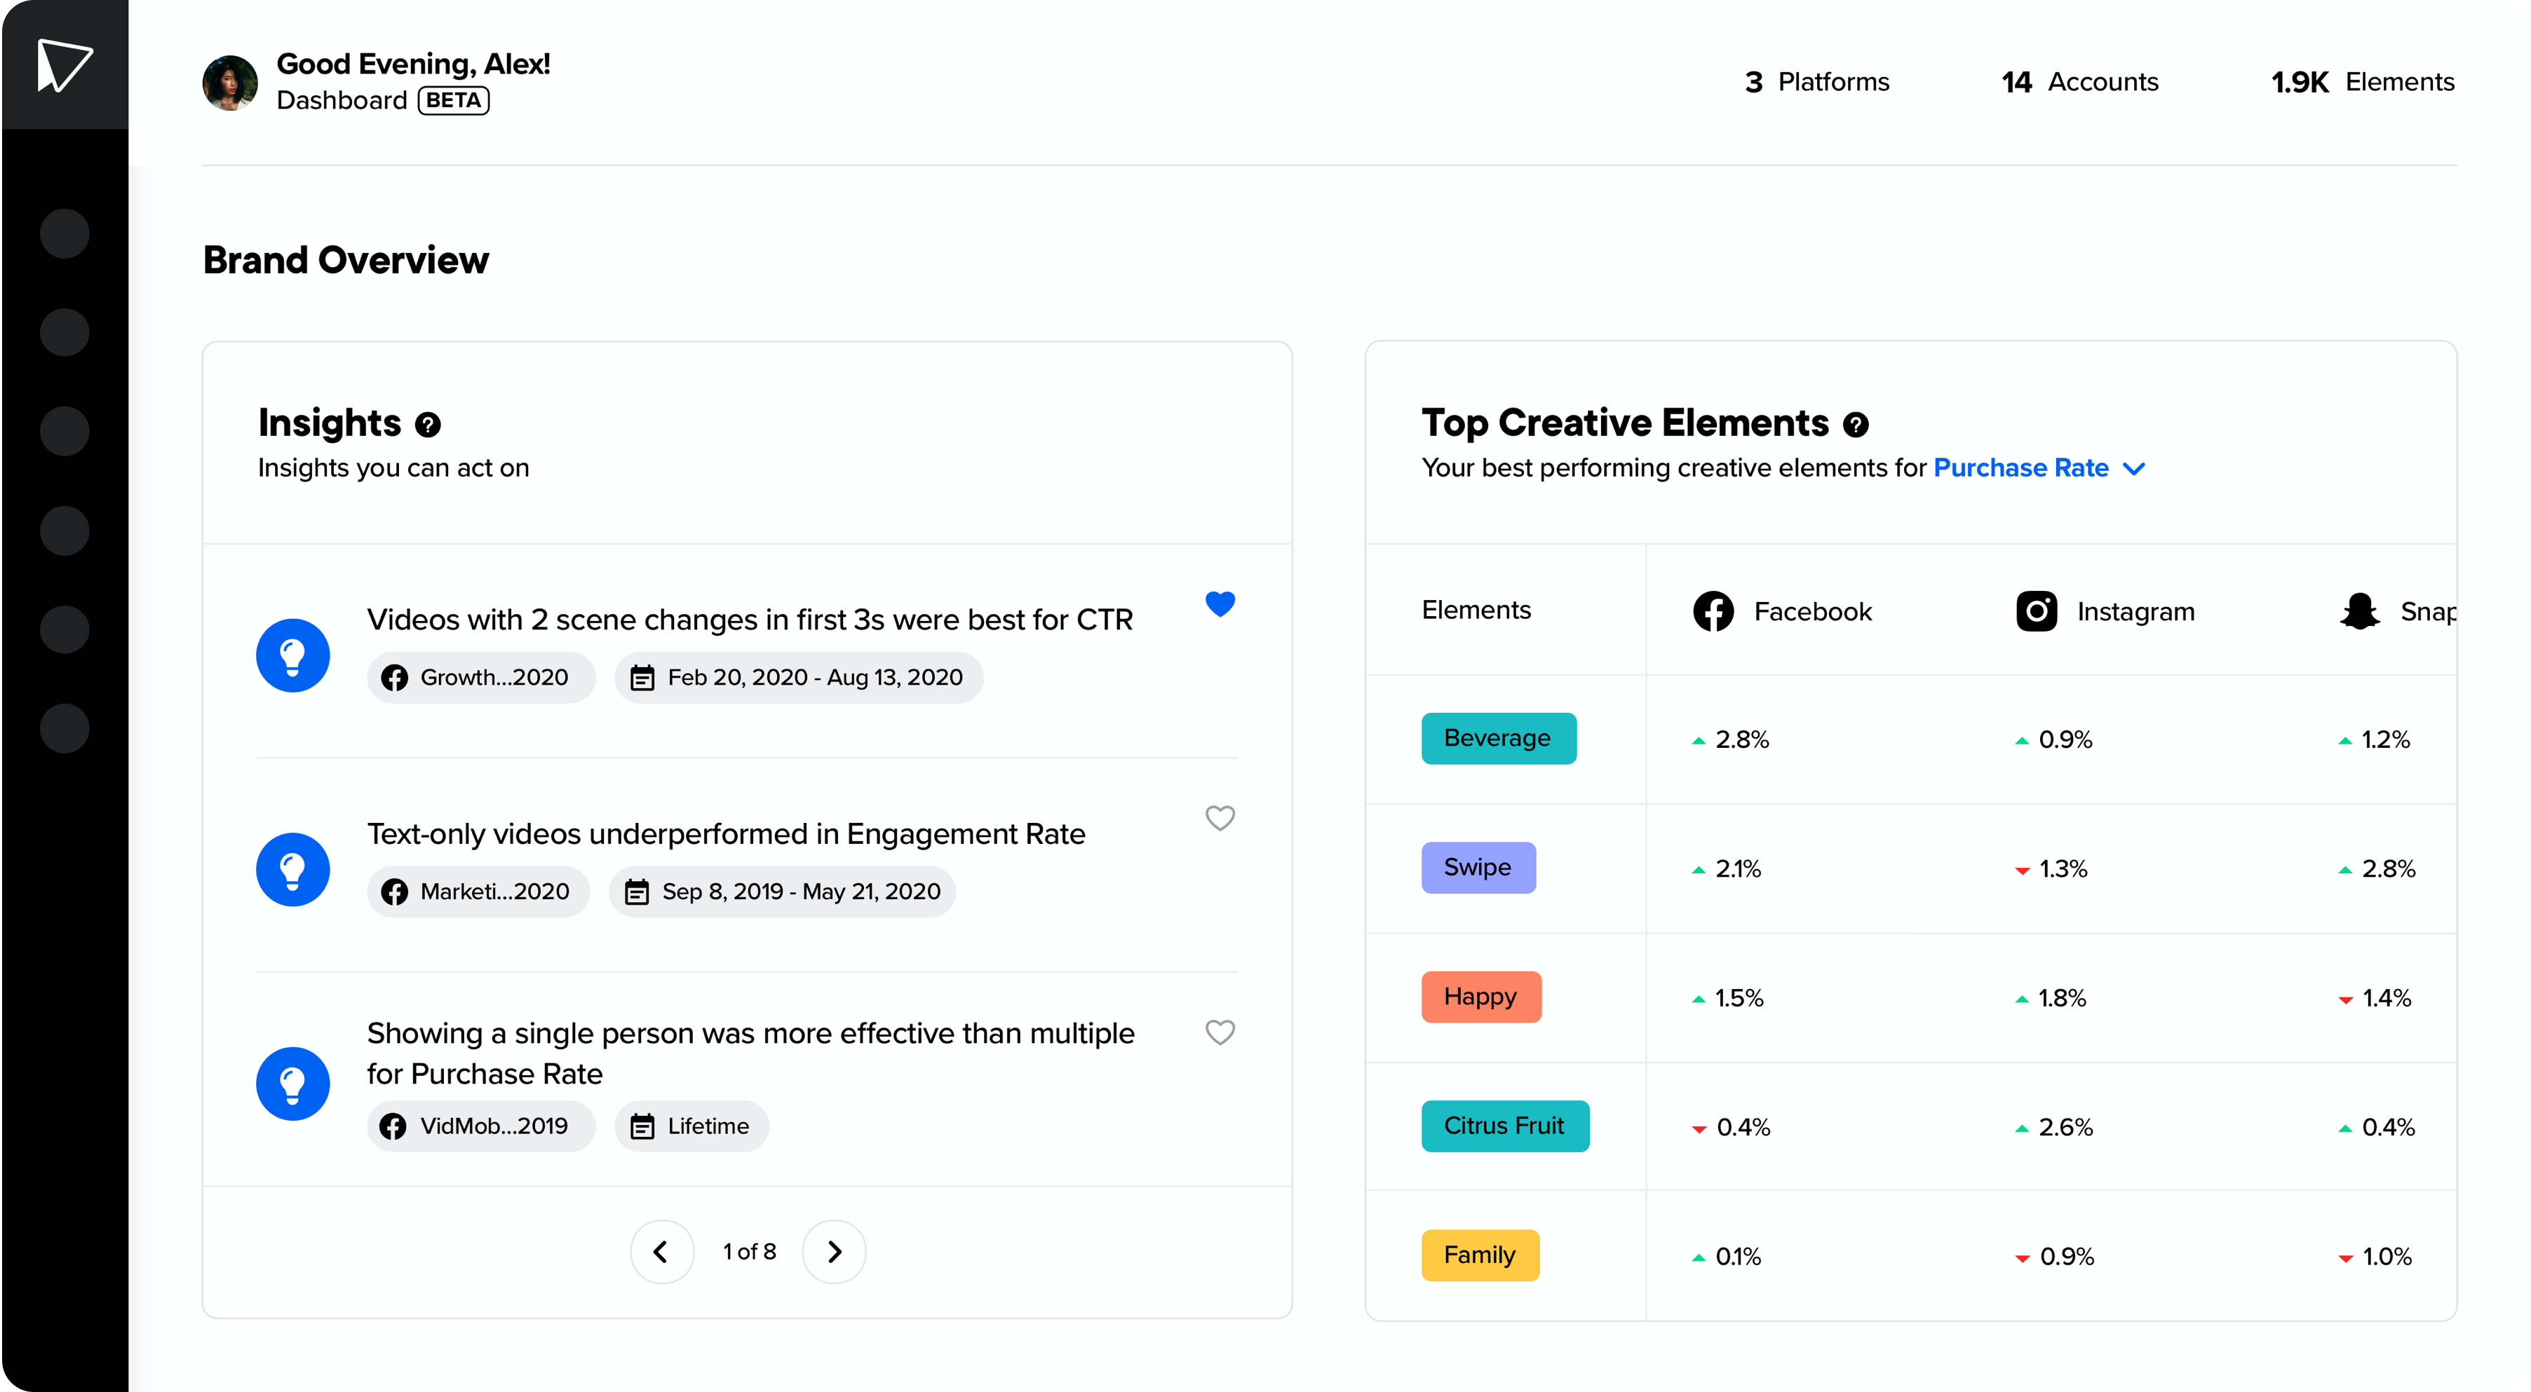Unfavorite the scene changes CTR insight
Image resolution: width=2531 pixels, height=1392 pixels.
coord(1220,603)
